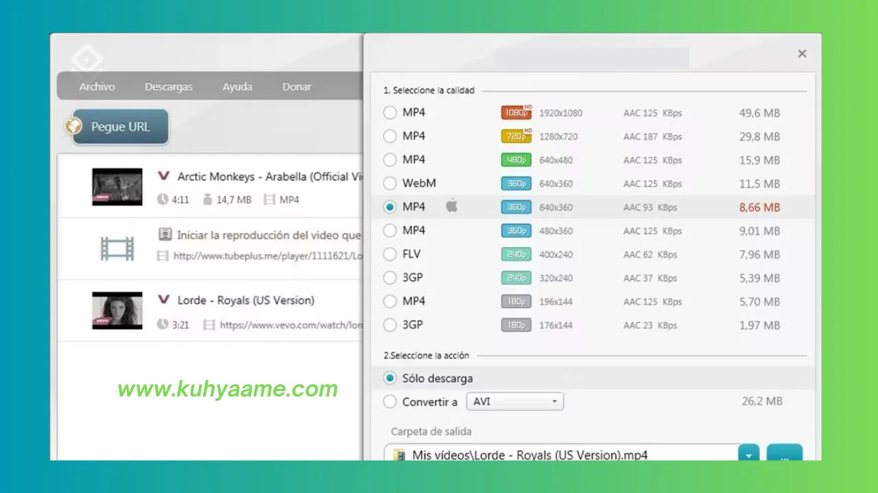This screenshot has width=878, height=493.
Task: Click the tubeplus.me player URL text
Action: (268, 256)
